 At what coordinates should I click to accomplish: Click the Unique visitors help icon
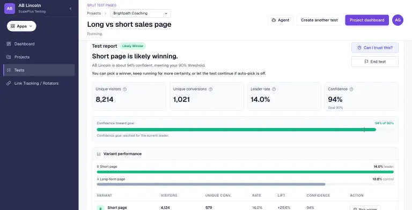(x=125, y=89)
